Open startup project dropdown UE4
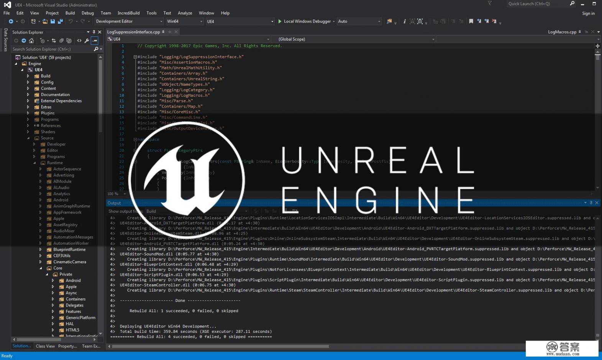The image size is (602, 360). [x=240, y=21]
